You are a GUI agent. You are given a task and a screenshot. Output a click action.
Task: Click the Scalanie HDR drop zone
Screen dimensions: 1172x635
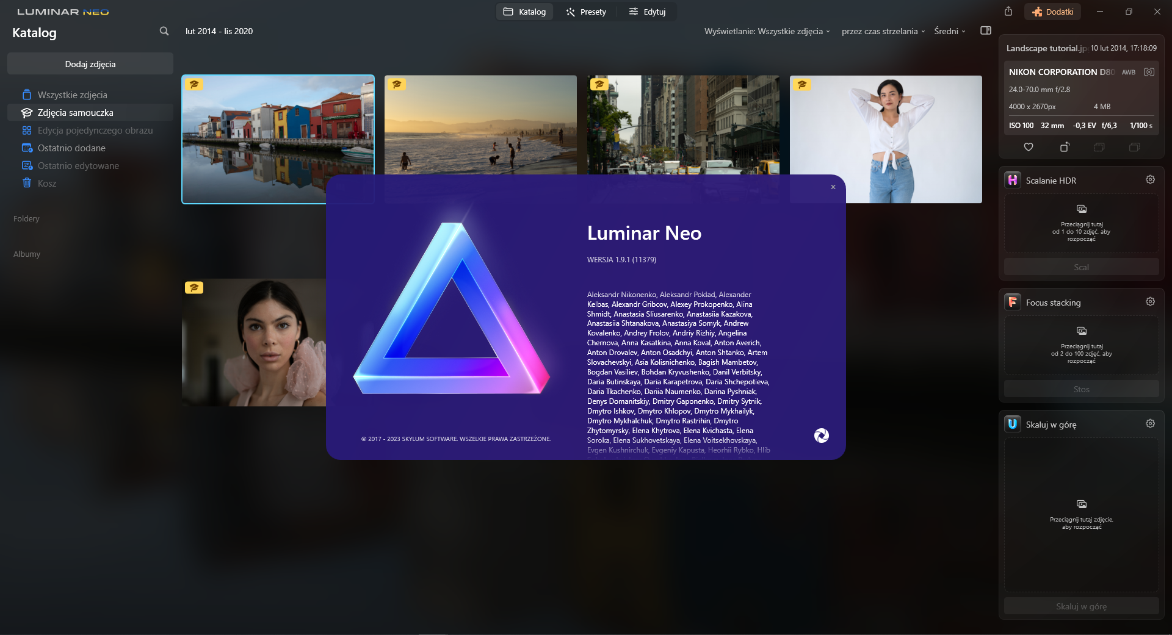point(1081,223)
